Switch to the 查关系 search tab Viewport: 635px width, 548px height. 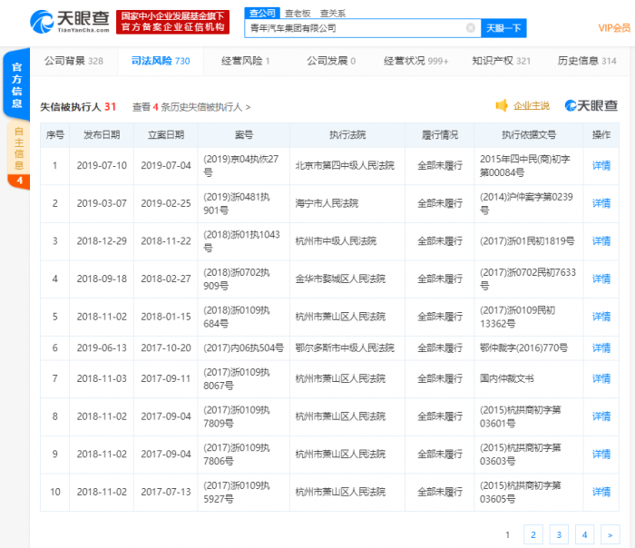331,14
